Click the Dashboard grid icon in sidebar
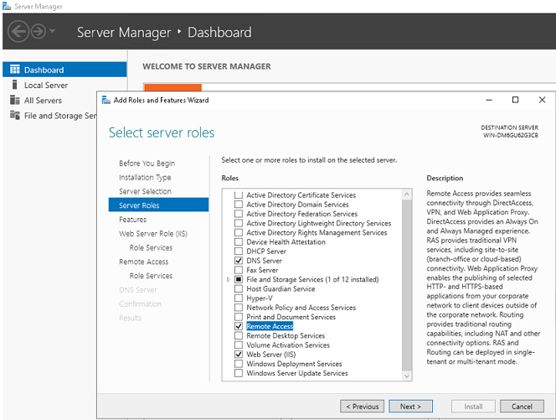This screenshot has height=420, width=556. click(x=15, y=70)
